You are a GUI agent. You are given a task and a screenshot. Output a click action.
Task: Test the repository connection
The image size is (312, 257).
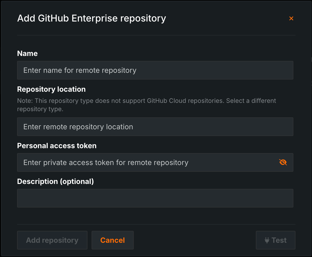[276, 240]
